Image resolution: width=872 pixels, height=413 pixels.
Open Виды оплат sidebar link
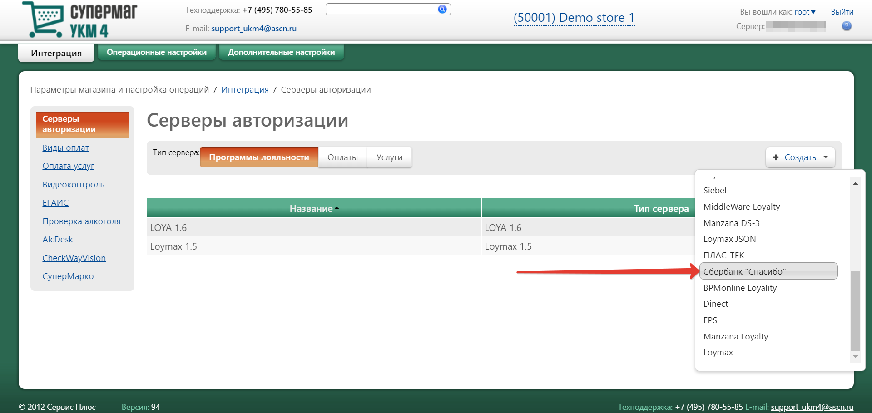(x=65, y=148)
